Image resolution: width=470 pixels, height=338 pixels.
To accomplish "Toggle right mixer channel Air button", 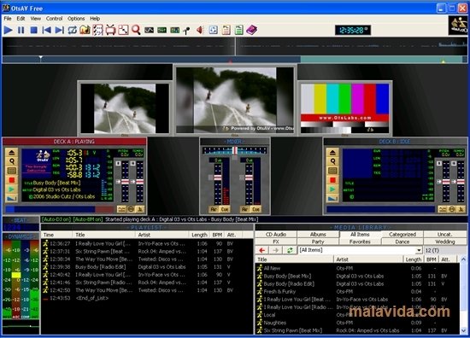I will pyautogui.click(x=245, y=209).
